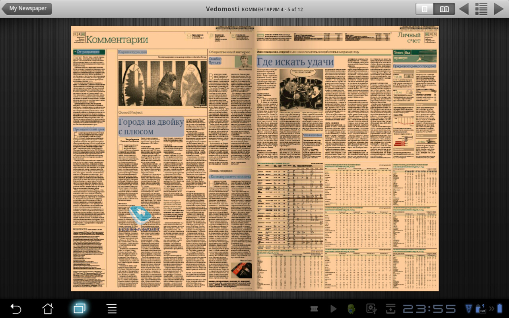This screenshot has height=318, width=509.
Task: Open the download notification icon
Action: (x=390, y=308)
